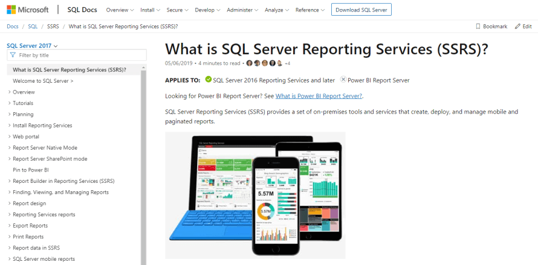This screenshot has height=265, width=538.
Task: Open the Overview dropdown in top navigation
Action: click(x=120, y=10)
